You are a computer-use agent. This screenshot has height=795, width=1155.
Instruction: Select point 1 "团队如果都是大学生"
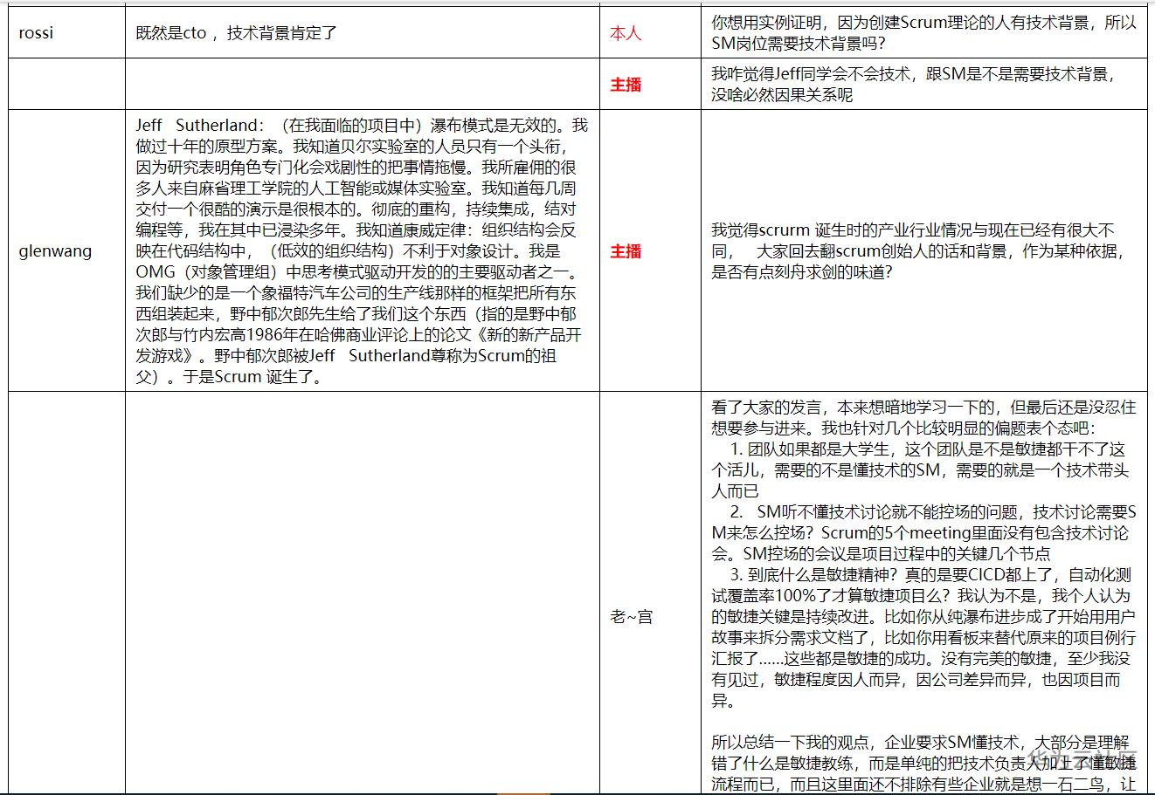tap(921, 470)
